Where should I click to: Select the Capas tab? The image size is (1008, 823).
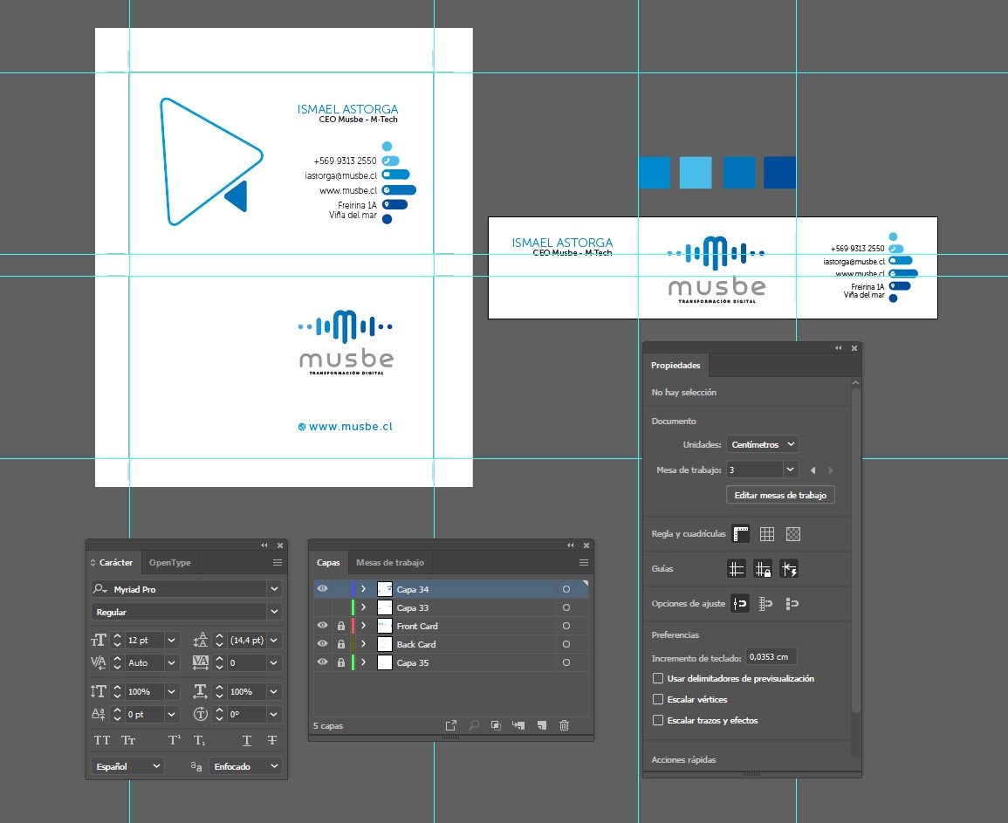pos(328,563)
